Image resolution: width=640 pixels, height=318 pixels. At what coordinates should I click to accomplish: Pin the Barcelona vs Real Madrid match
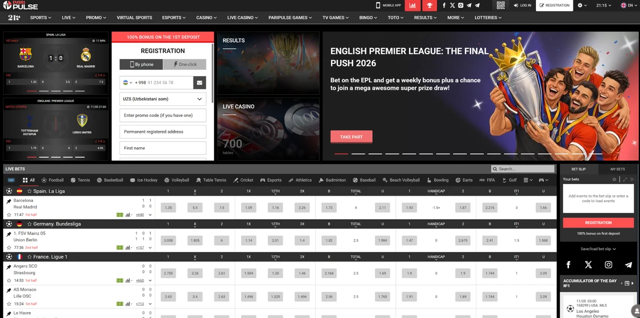[x=9, y=202]
